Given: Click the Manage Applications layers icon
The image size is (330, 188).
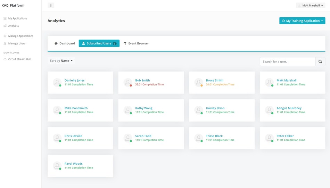Looking at the screenshot, I should click(x=5, y=36).
